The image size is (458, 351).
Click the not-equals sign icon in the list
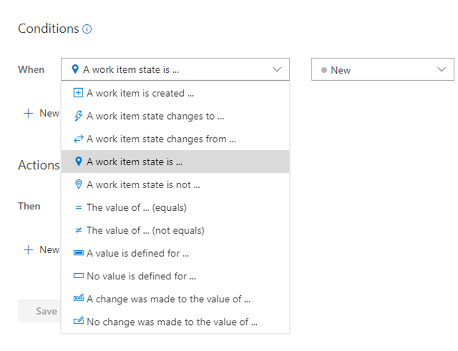click(78, 231)
